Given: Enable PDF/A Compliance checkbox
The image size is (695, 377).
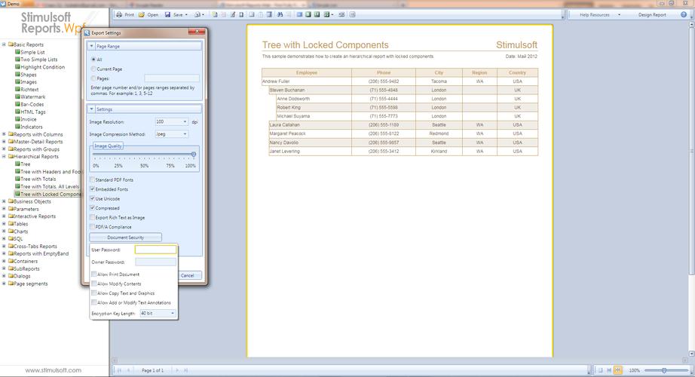Looking at the screenshot, I should 92,227.
